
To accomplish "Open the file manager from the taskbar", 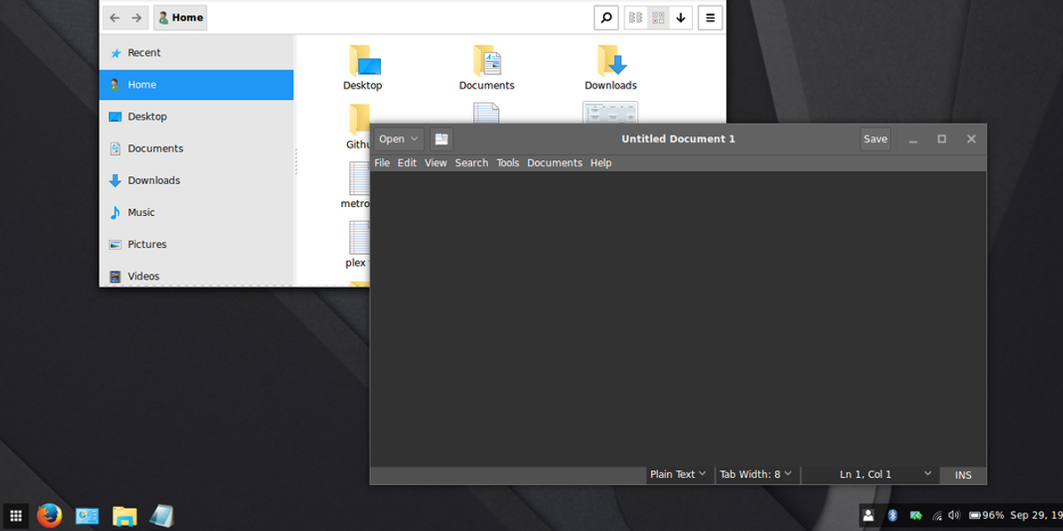I will click(x=125, y=515).
